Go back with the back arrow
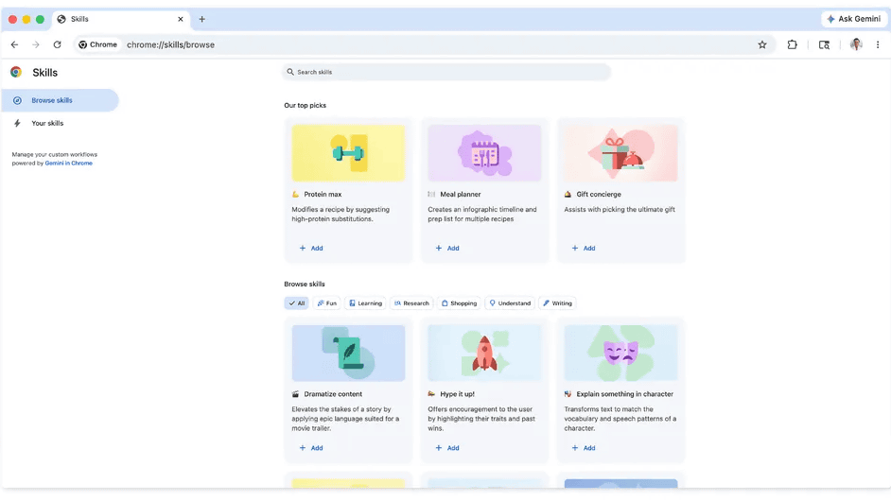Screen dimensions: 891x501 [x=14, y=44]
